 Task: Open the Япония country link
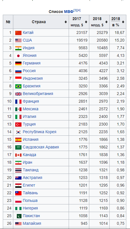click(x=30, y=55)
